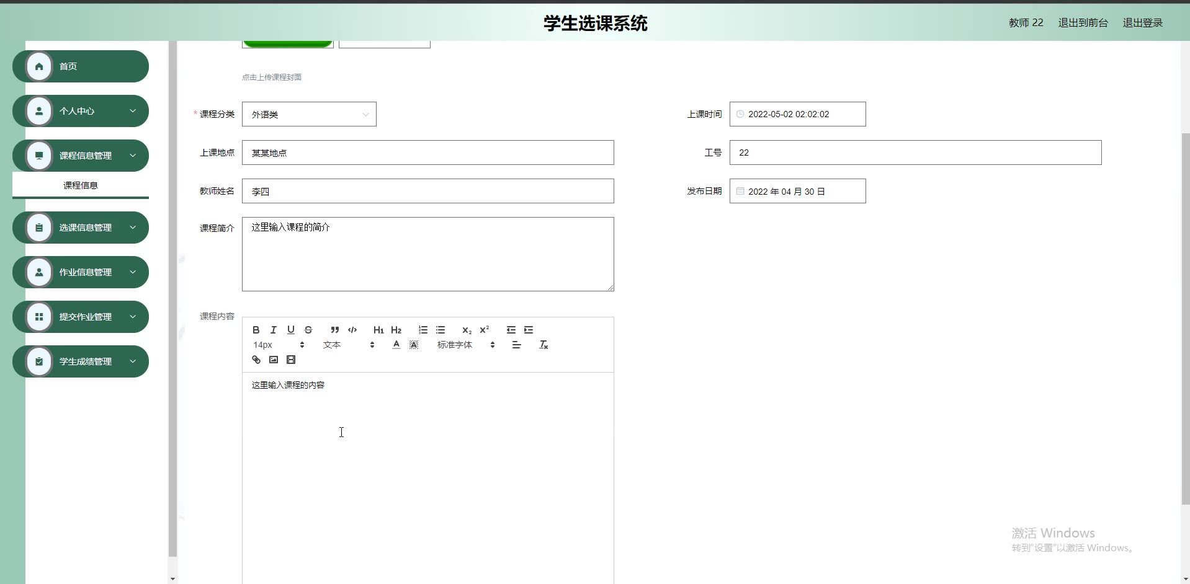Insert a code block

[352, 330]
